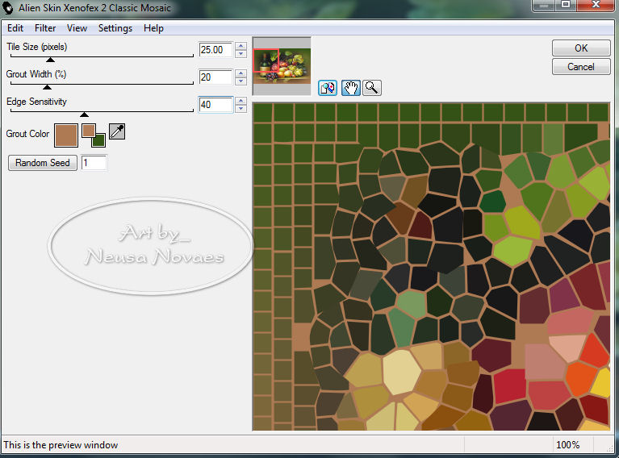Open the Filter menu
Viewport: 619px width, 458px height.
click(x=45, y=28)
